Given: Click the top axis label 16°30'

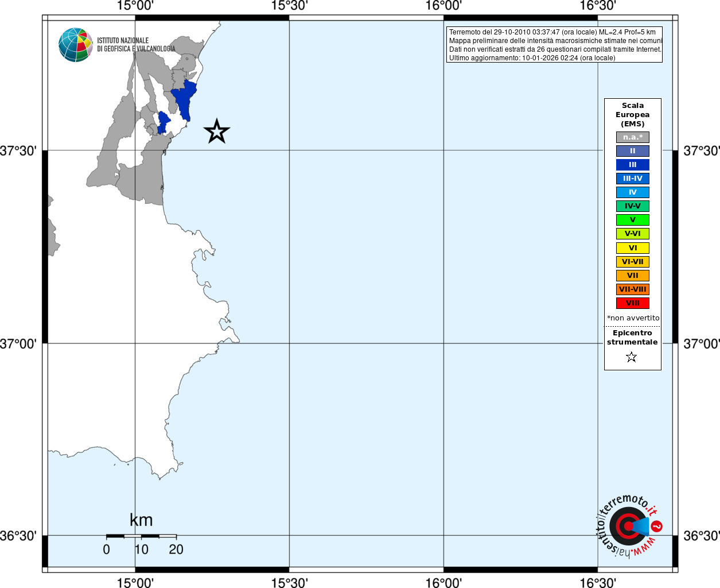Looking at the screenshot, I should [598, 6].
